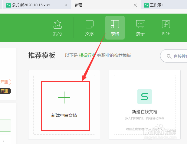187x144 pixels.
Task: Switch to the 工作簿1 tab
Action: [164, 5]
